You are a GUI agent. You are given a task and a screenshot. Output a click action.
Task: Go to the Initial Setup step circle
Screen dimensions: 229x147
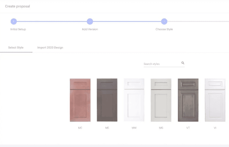tap(14, 21)
